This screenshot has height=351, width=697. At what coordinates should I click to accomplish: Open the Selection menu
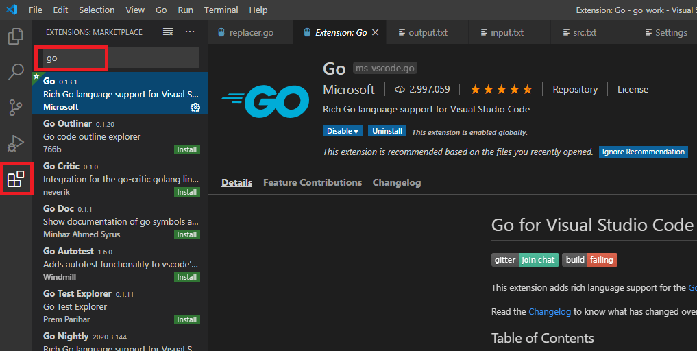(97, 10)
